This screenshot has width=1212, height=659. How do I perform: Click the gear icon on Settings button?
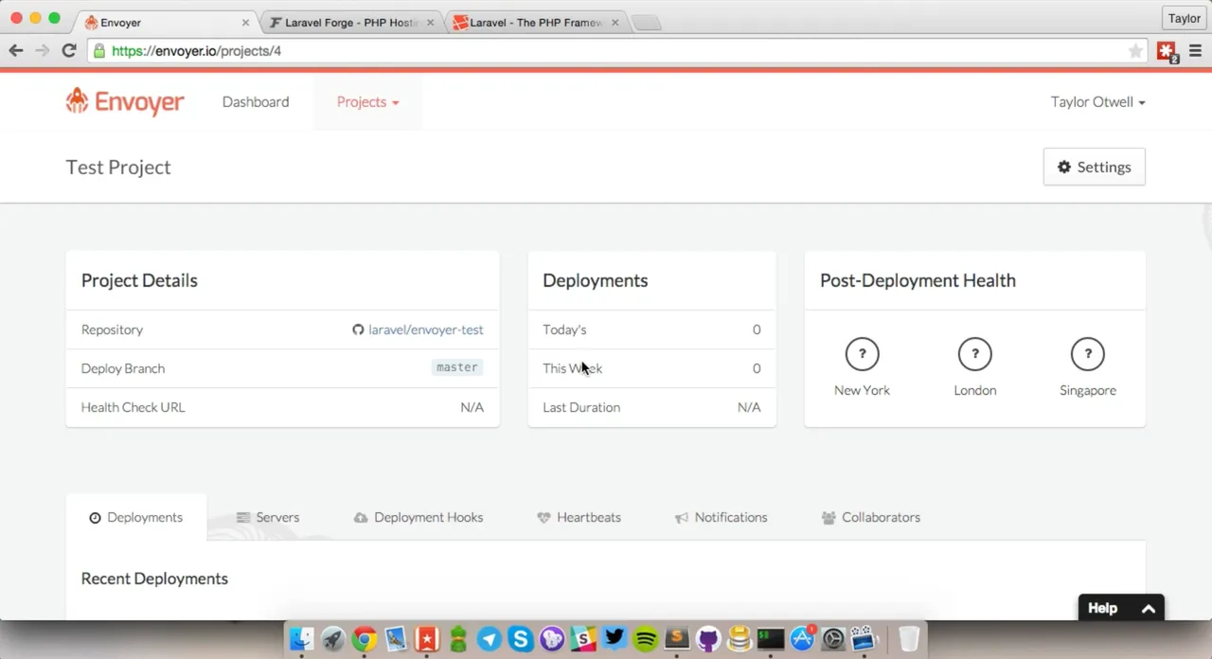click(1064, 167)
